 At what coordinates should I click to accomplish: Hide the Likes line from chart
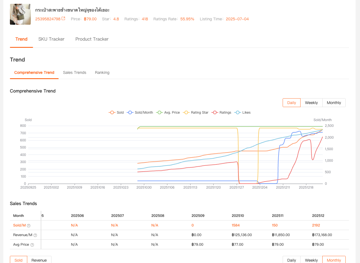[x=243, y=113]
